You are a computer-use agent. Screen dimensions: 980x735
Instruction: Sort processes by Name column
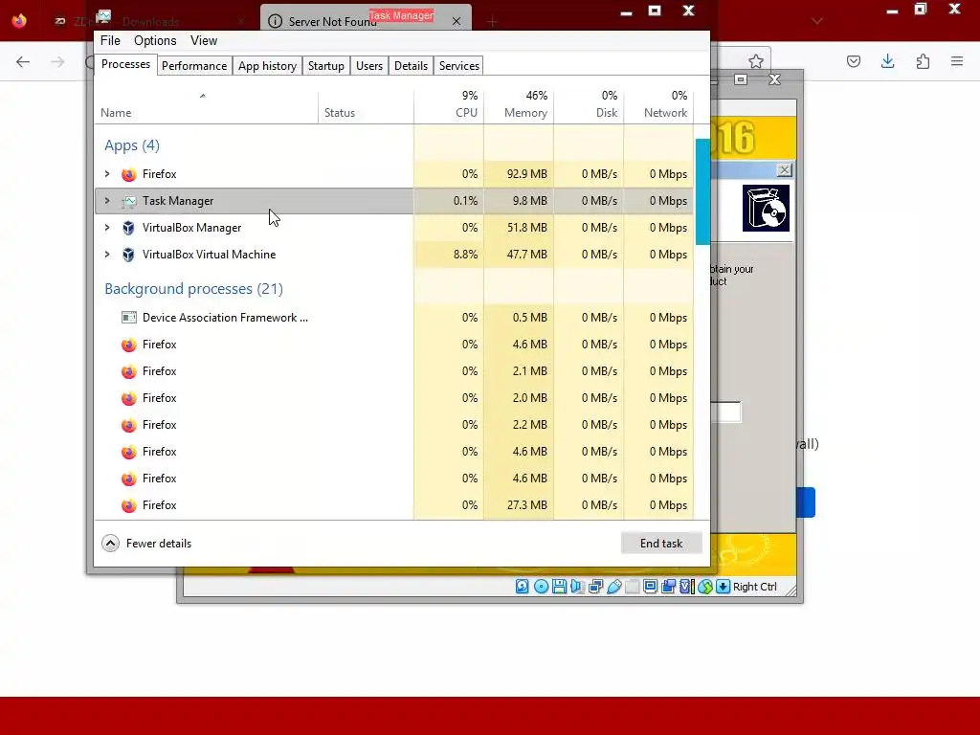coord(207,106)
